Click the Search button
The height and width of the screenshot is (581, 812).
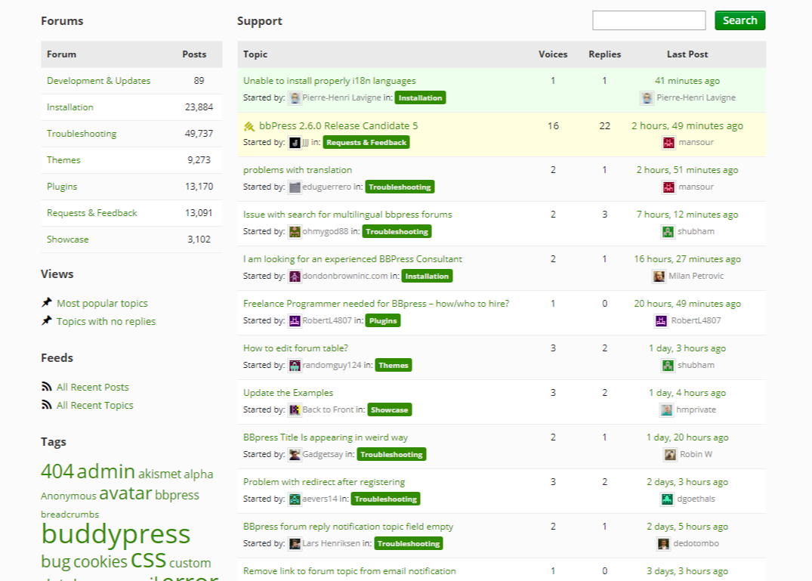[x=740, y=20]
